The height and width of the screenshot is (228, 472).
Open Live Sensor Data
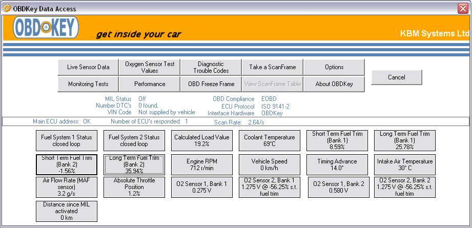(x=88, y=67)
